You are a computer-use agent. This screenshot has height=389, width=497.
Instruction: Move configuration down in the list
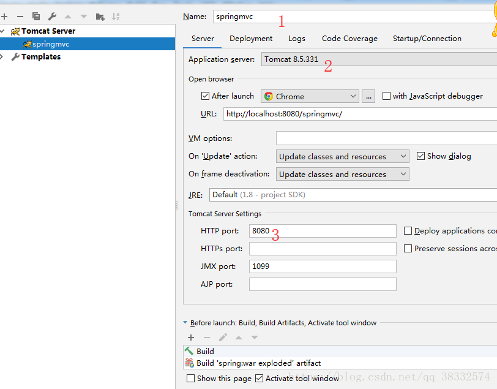point(84,17)
